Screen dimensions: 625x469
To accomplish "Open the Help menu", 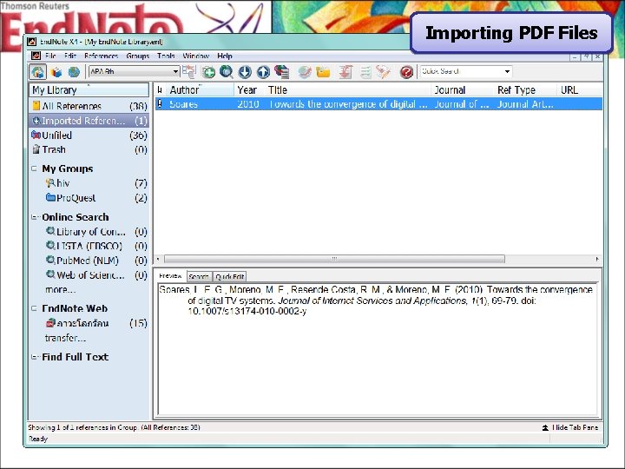I will (225, 56).
